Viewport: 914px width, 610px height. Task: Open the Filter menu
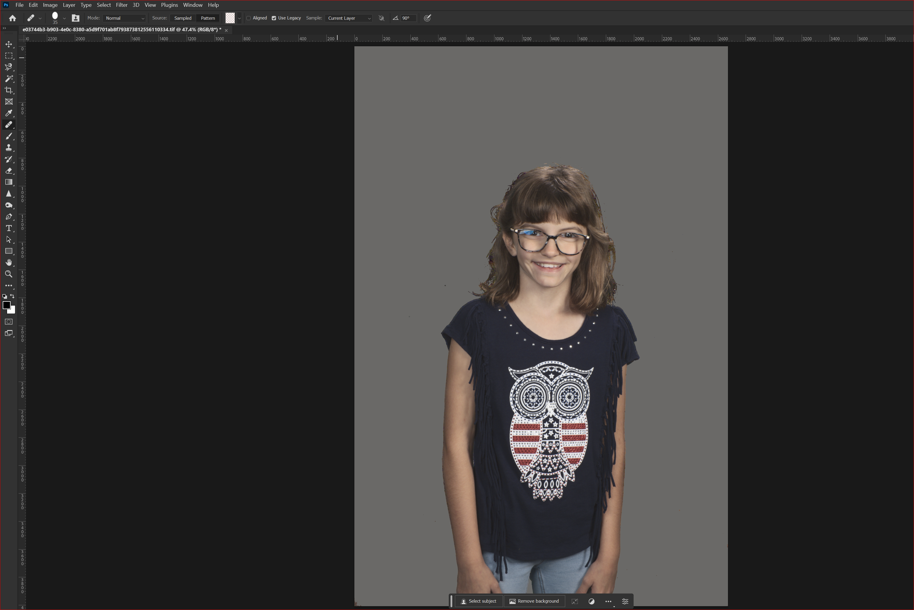pyautogui.click(x=121, y=5)
